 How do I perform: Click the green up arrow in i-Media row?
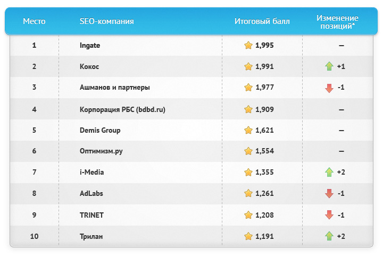[x=329, y=173]
